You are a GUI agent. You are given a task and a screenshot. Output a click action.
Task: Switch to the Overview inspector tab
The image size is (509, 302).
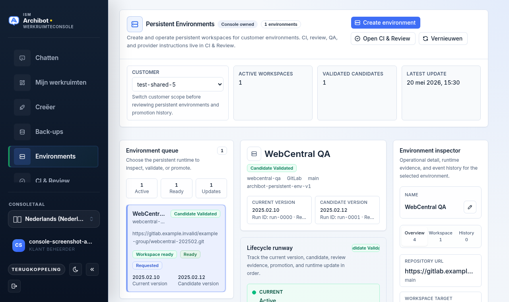[x=414, y=236]
